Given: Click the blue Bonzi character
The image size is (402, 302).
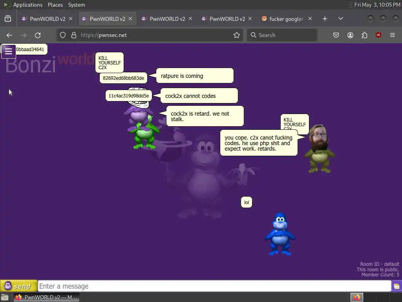Looking at the screenshot, I should (280, 234).
